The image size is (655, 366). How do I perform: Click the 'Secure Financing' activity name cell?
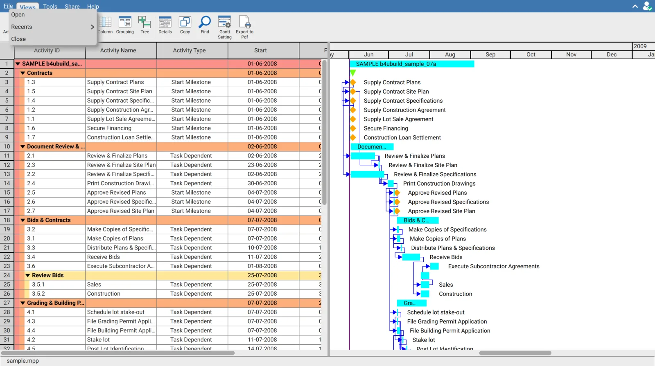pos(121,128)
